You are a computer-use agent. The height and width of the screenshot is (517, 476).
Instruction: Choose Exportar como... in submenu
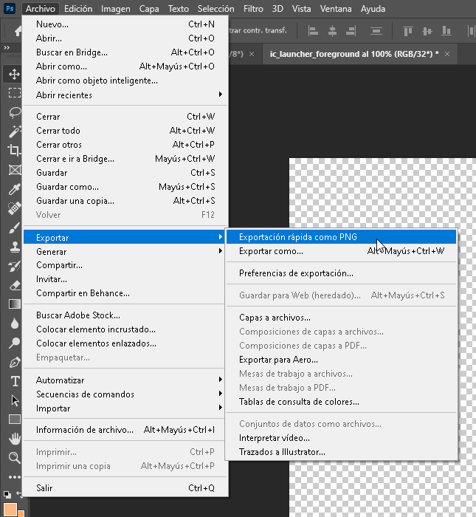click(x=341, y=251)
